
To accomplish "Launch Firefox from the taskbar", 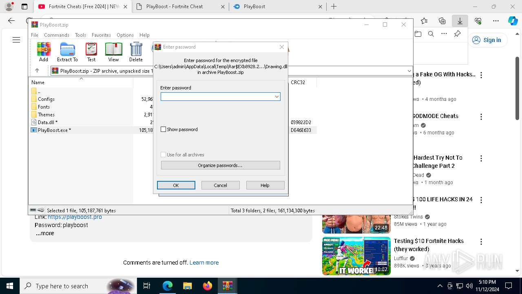I will [208, 286].
